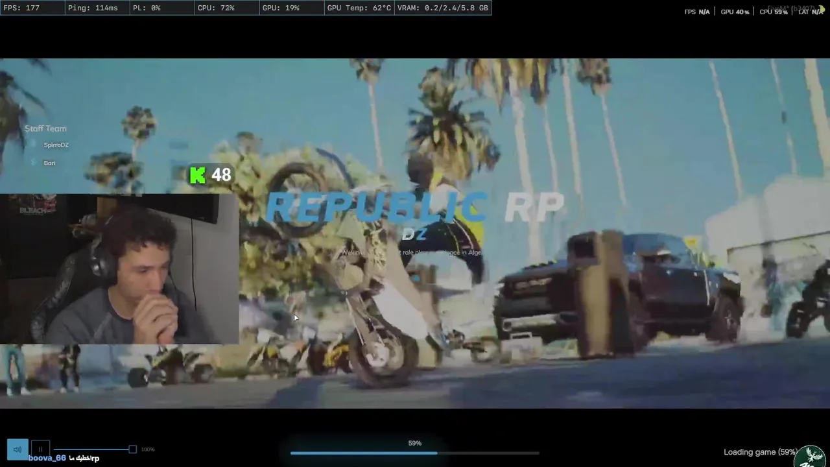Click the Staff Team heading
This screenshot has height=467, width=830.
coord(45,128)
